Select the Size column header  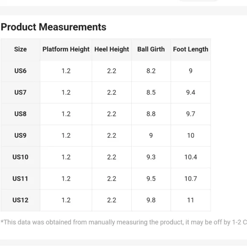pyautogui.click(x=20, y=49)
